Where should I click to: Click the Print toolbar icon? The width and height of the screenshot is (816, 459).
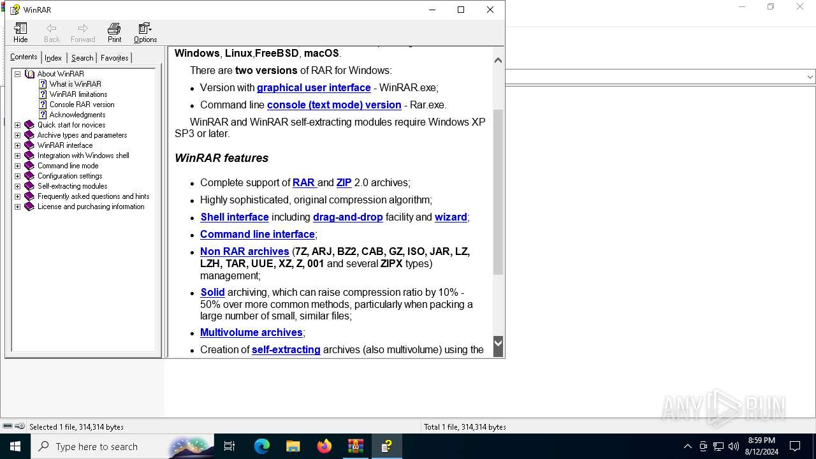[114, 28]
